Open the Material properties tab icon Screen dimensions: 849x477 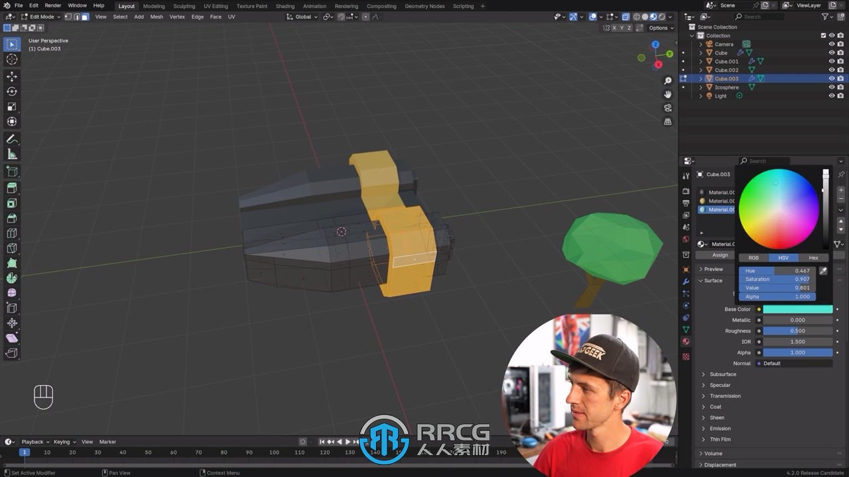click(686, 342)
